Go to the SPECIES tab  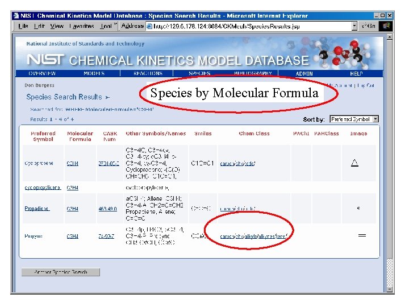click(x=199, y=73)
